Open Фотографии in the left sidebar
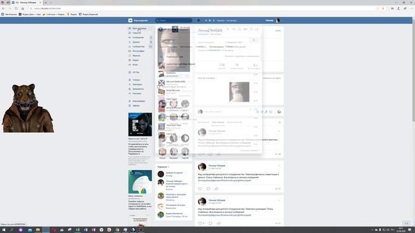Screen dimensions: 415x233 click(138, 50)
